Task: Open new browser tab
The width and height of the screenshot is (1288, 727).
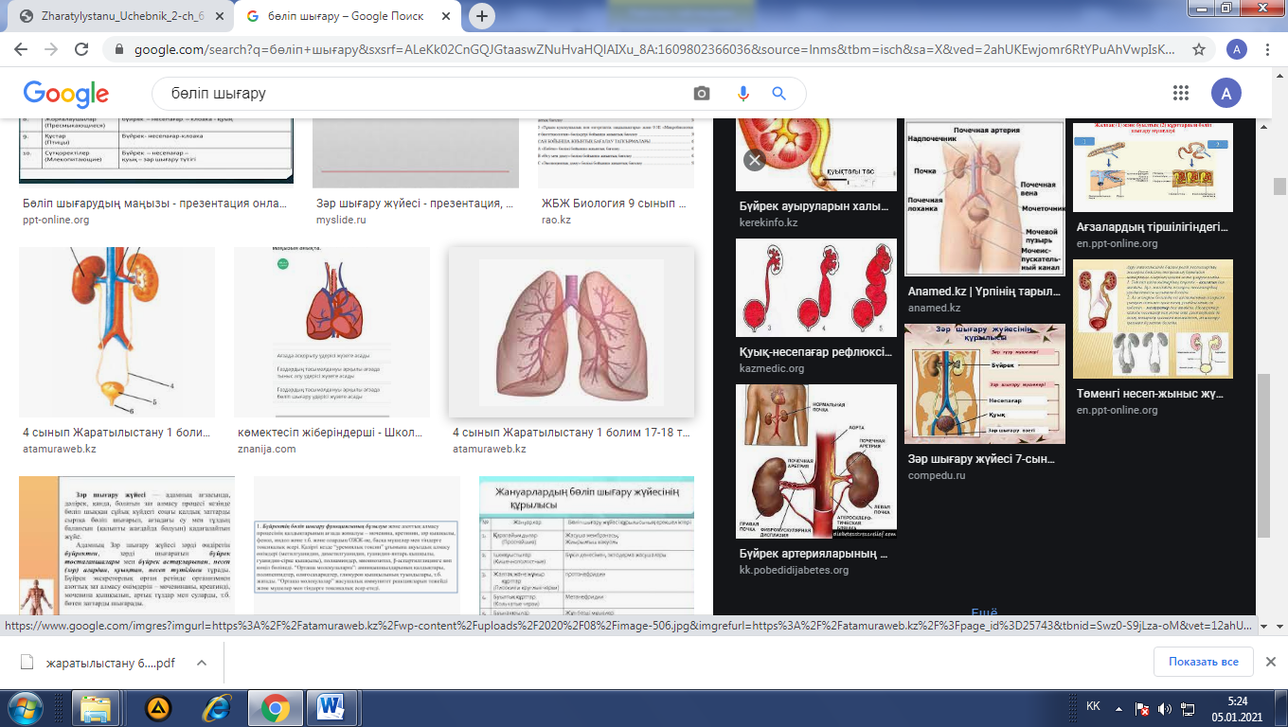Action: (482, 16)
